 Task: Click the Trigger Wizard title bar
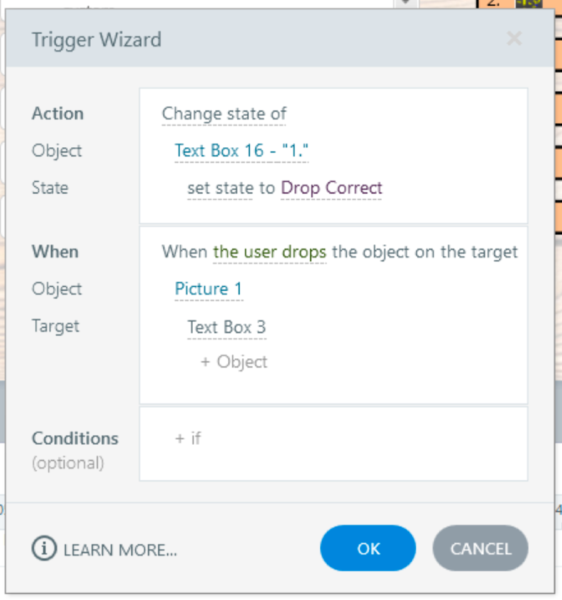pos(250,39)
